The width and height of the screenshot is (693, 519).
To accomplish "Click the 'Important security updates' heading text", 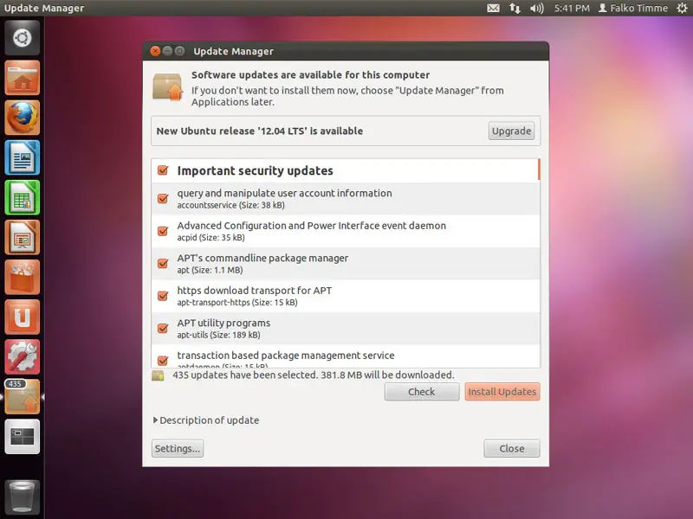I will (255, 170).
